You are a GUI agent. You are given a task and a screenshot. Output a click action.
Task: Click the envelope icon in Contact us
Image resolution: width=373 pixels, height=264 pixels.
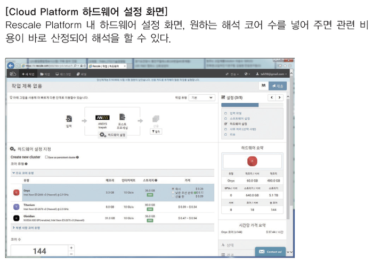262,252
